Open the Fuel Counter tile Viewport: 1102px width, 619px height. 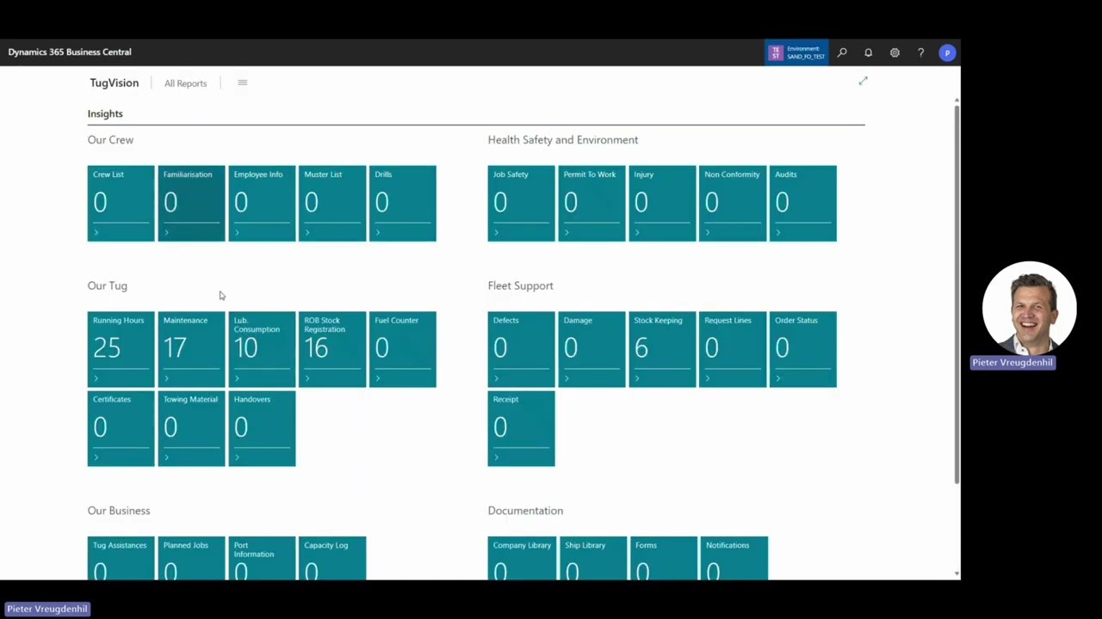coord(403,349)
